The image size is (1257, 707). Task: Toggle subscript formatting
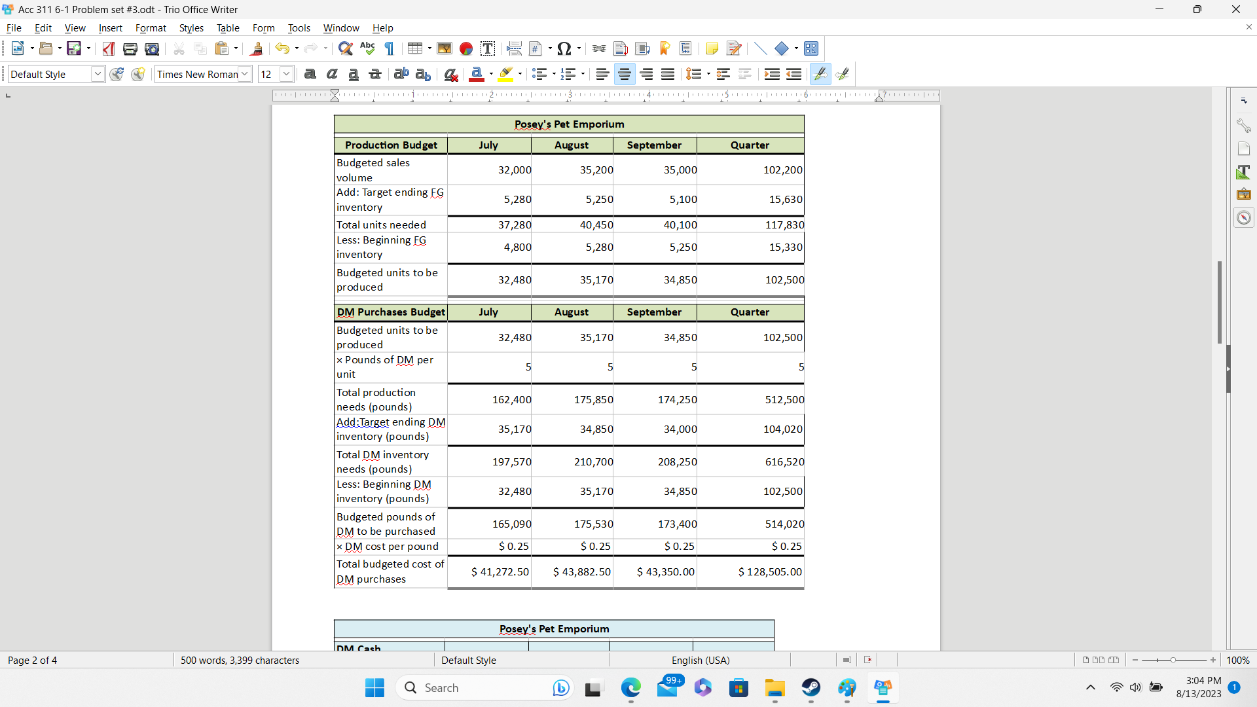click(423, 74)
